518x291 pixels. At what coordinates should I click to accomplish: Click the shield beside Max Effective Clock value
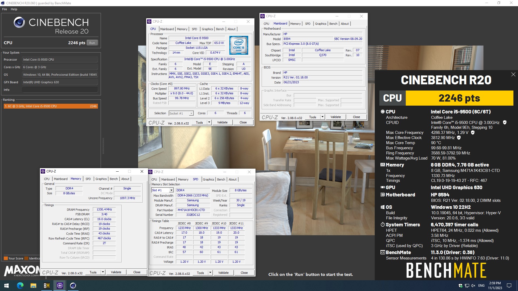(459, 137)
